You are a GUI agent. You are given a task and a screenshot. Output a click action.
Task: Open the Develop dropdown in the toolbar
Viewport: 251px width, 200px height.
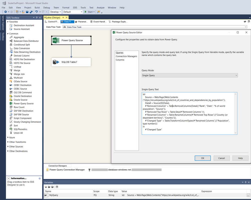point(56,12)
